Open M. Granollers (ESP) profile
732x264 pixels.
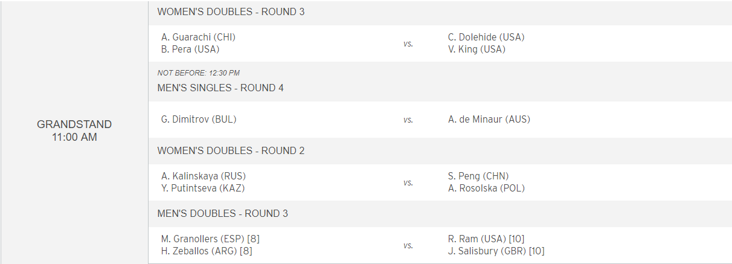(x=202, y=239)
